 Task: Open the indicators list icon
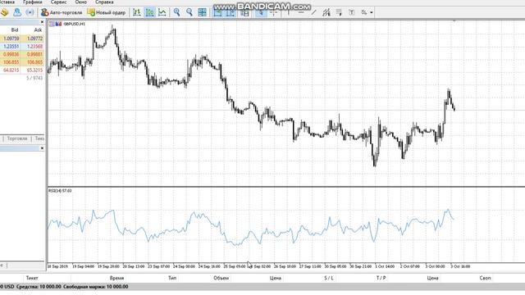click(x=245, y=13)
